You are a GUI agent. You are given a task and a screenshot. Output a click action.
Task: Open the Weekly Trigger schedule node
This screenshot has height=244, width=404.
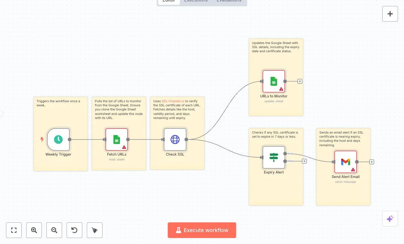(58, 140)
